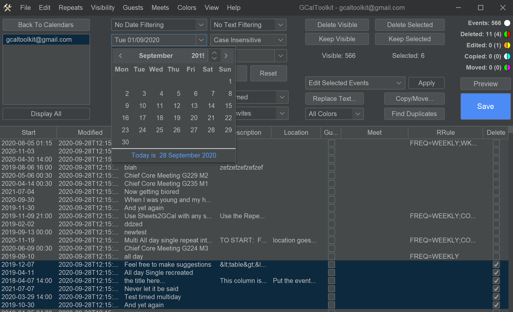Click the GCalToolkit wrench logo icon
Screen dimensions: 513x312
tap(8, 7)
